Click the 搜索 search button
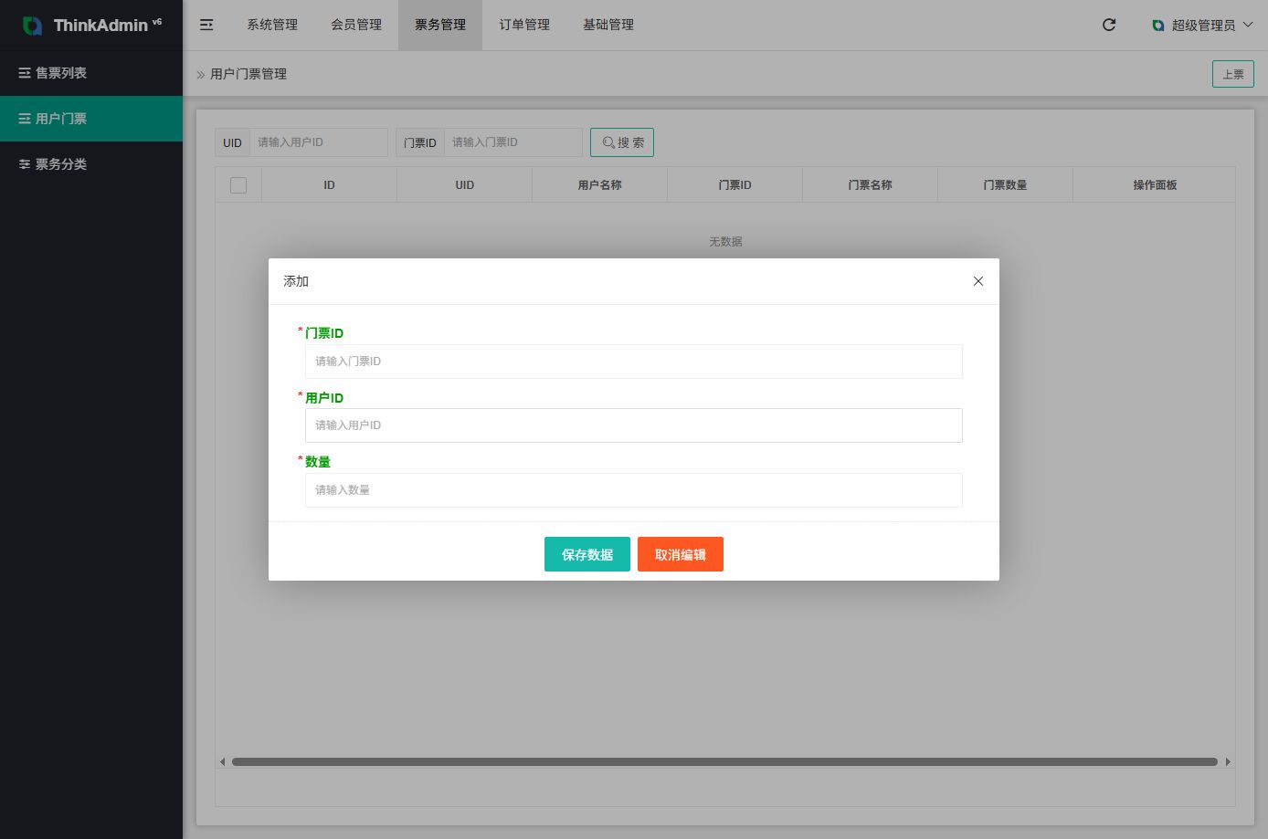 click(x=622, y=142)
